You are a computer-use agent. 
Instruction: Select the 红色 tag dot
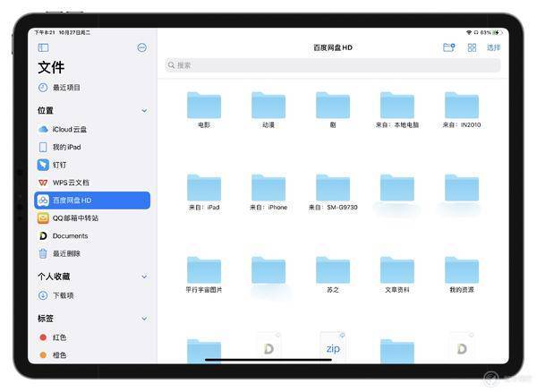(43, 337)
